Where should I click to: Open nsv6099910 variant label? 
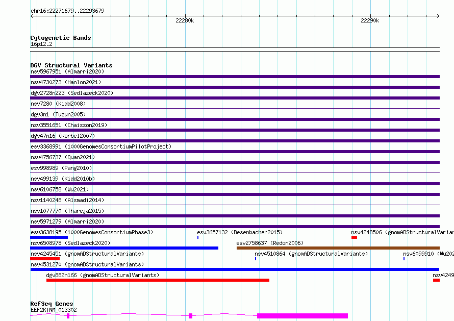[428, 254]
